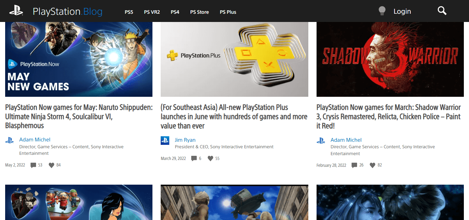Open the PlayStation.Blog home link

click(68, 12)
